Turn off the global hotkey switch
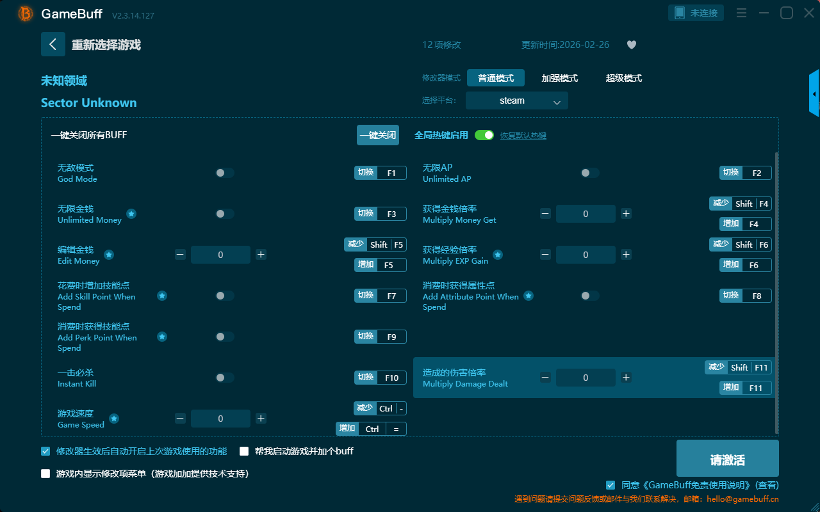The width and height of the screenshot is (820, 512). 484,135
